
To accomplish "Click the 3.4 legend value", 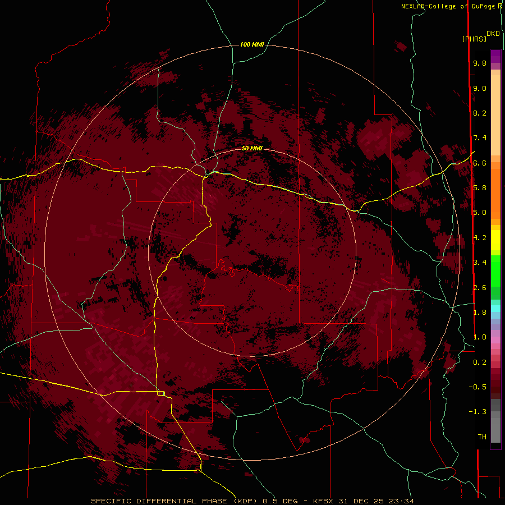I will [x=480, y=263].
